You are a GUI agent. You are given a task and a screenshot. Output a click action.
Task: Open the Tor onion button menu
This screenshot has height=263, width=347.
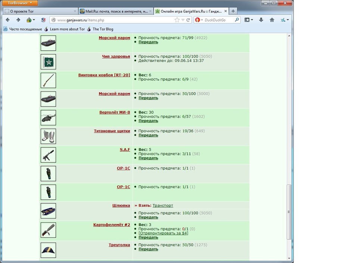click(x=31, y=20)
